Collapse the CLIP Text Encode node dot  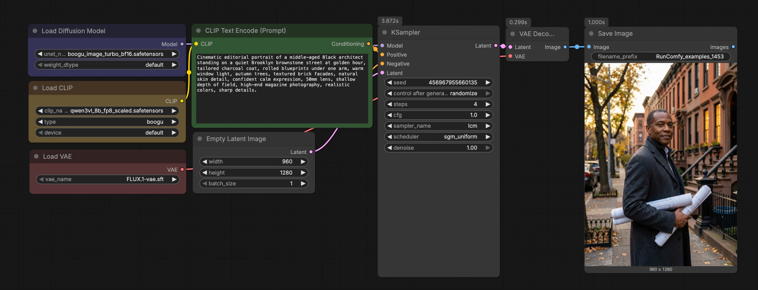(198, 31)
